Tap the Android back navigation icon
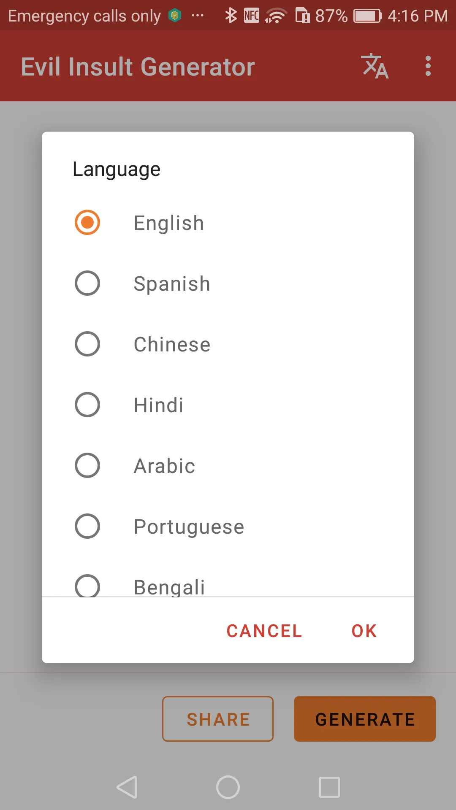456x810 pixels. point(127,787)
